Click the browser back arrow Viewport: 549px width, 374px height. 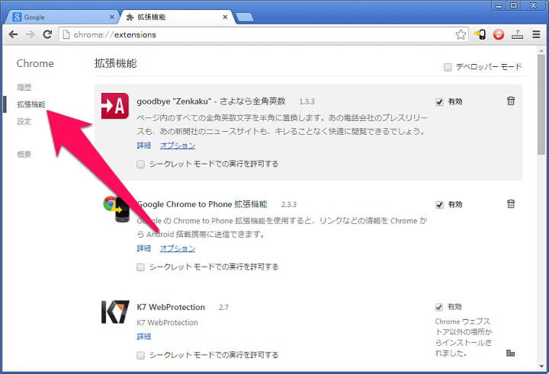click(x=13, y=34)
